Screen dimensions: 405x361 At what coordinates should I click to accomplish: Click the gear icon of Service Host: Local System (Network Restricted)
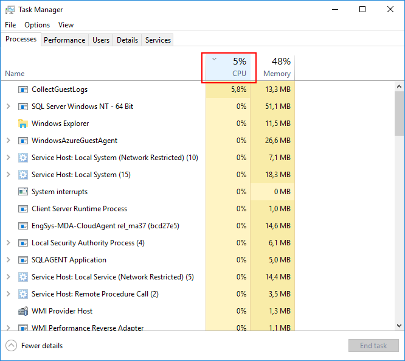(x=23, y=158)
